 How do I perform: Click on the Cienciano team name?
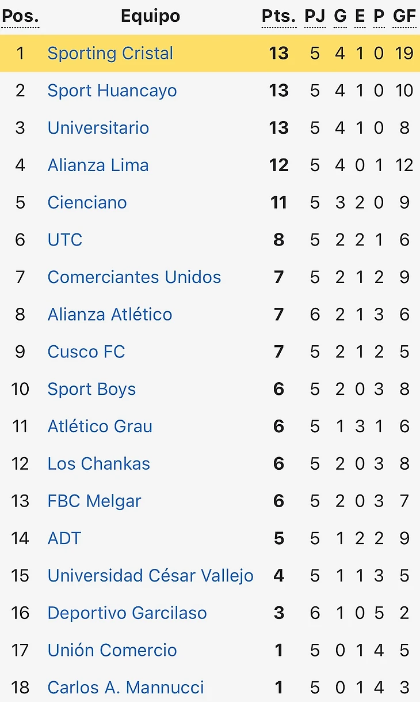[x=87, y=202]
